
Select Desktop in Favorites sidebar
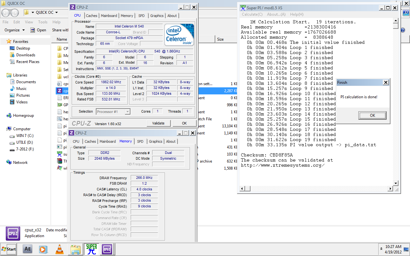(x=23, y=48)
